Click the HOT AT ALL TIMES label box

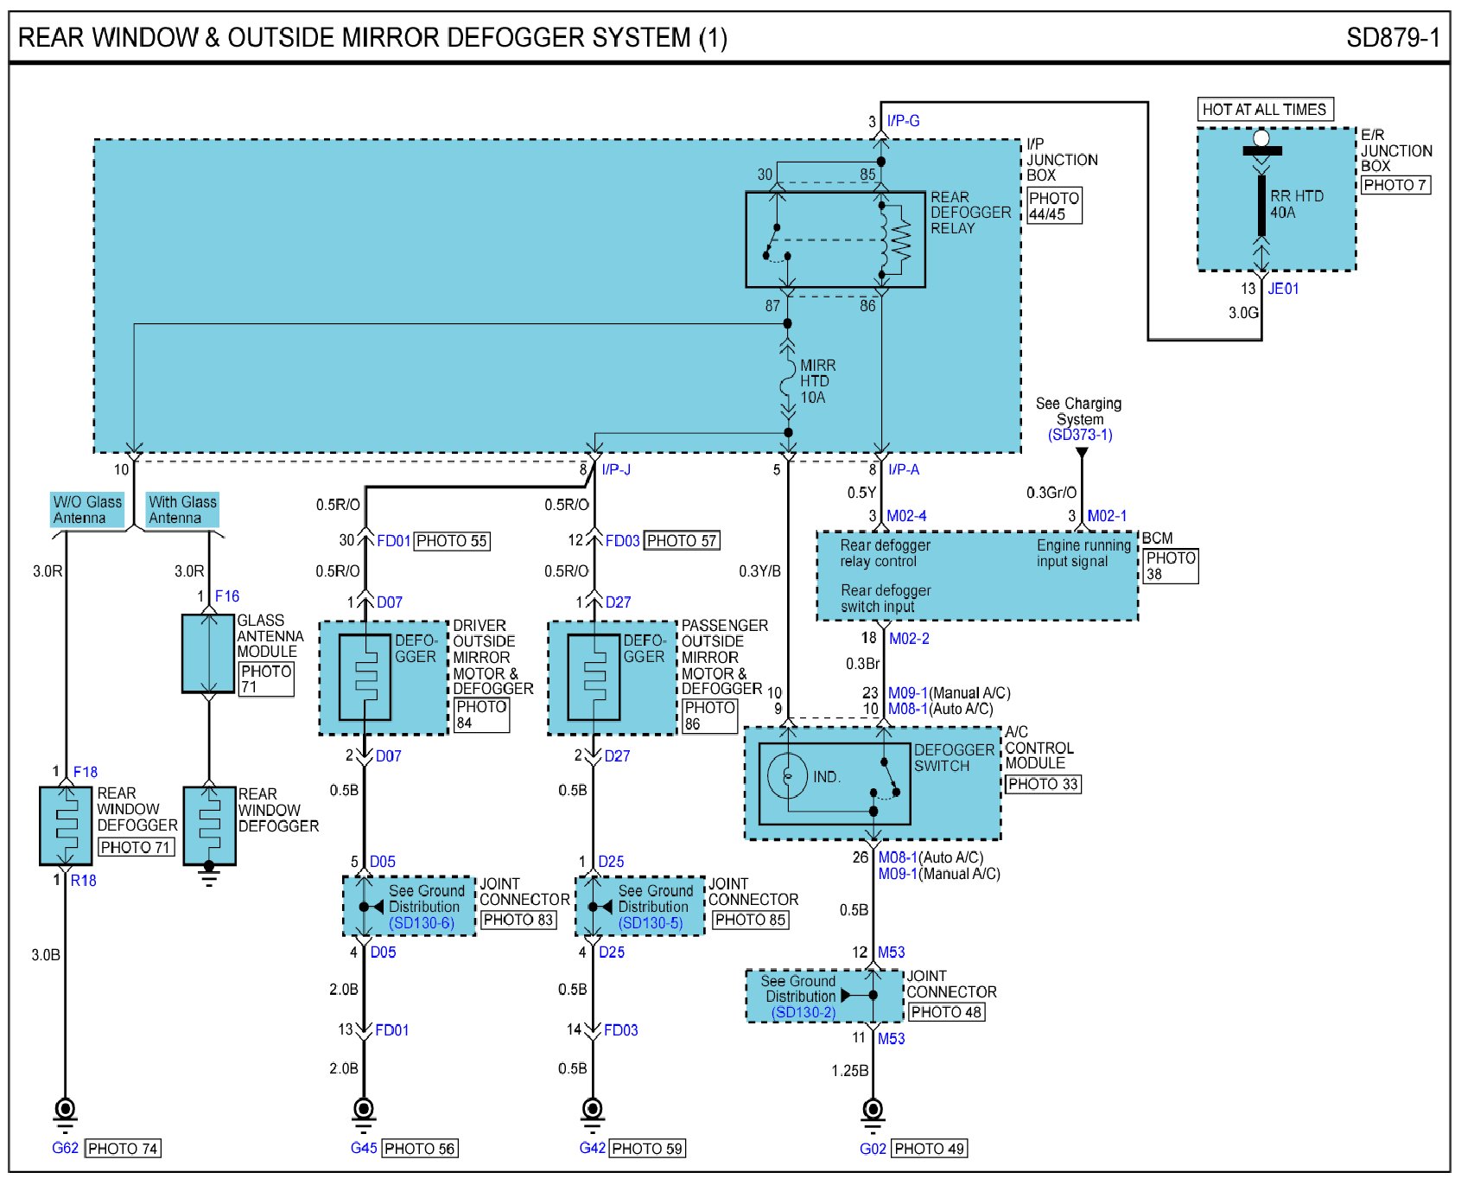point(1264,110)
